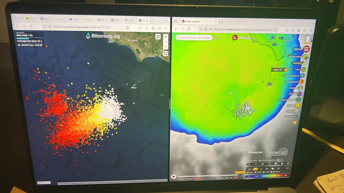Image resolution: width=344 pixels, height=193 pixels.
Task: Select the VISIBLE satellite mode
Action: click(x=189, y=179)
